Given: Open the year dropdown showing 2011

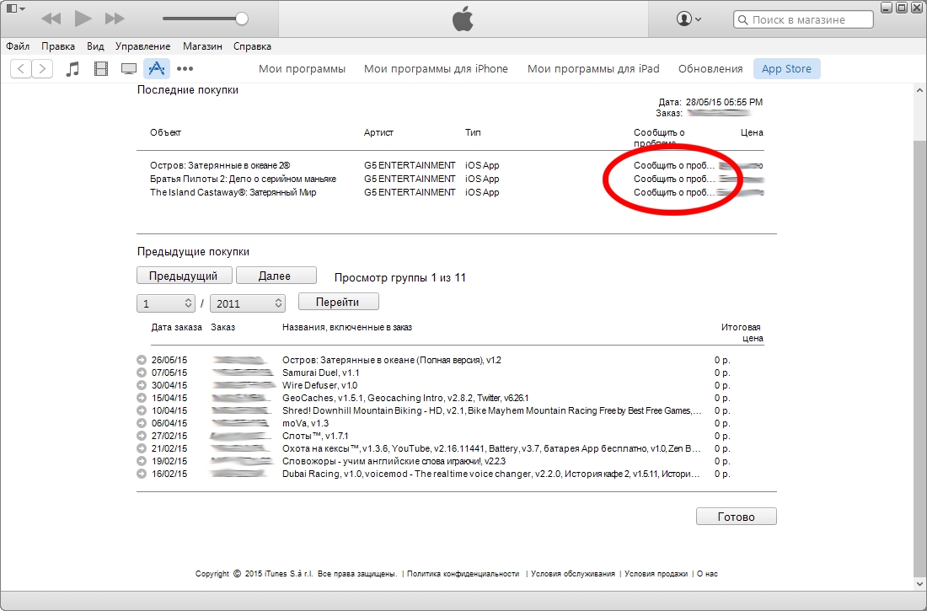Looking at the screenshot, I should tap(247, 303).
